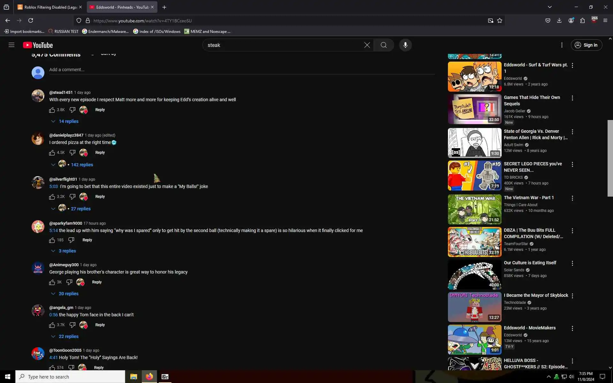
Task: Expand 142 replies under pizza comment
Action: point(82,165)
